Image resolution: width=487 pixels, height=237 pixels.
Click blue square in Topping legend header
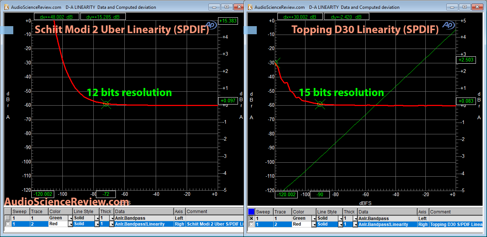[x=251, y=212]
